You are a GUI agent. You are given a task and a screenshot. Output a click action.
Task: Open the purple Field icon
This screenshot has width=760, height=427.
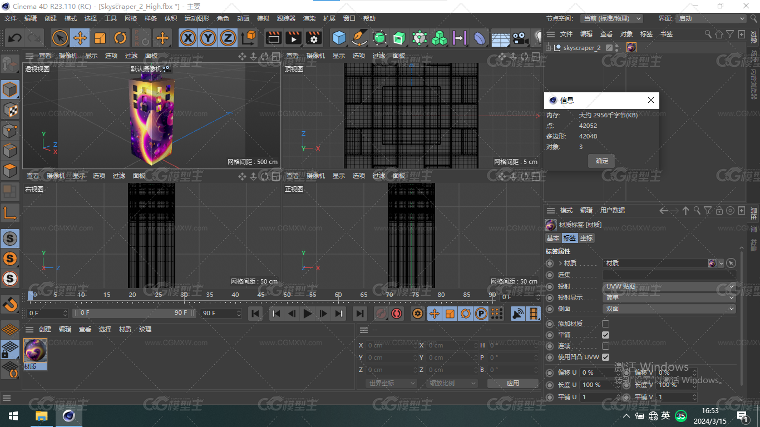[459, 38]
